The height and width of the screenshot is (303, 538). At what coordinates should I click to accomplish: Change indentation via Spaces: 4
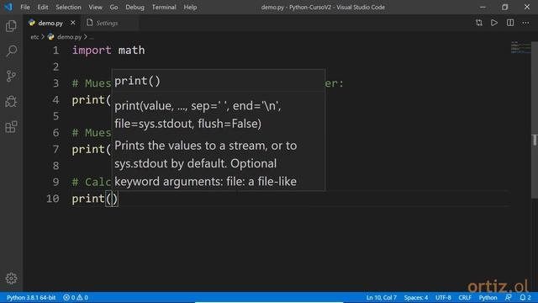coord(416,297)
